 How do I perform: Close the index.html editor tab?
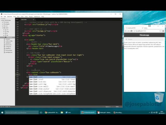tap(33, 20)
